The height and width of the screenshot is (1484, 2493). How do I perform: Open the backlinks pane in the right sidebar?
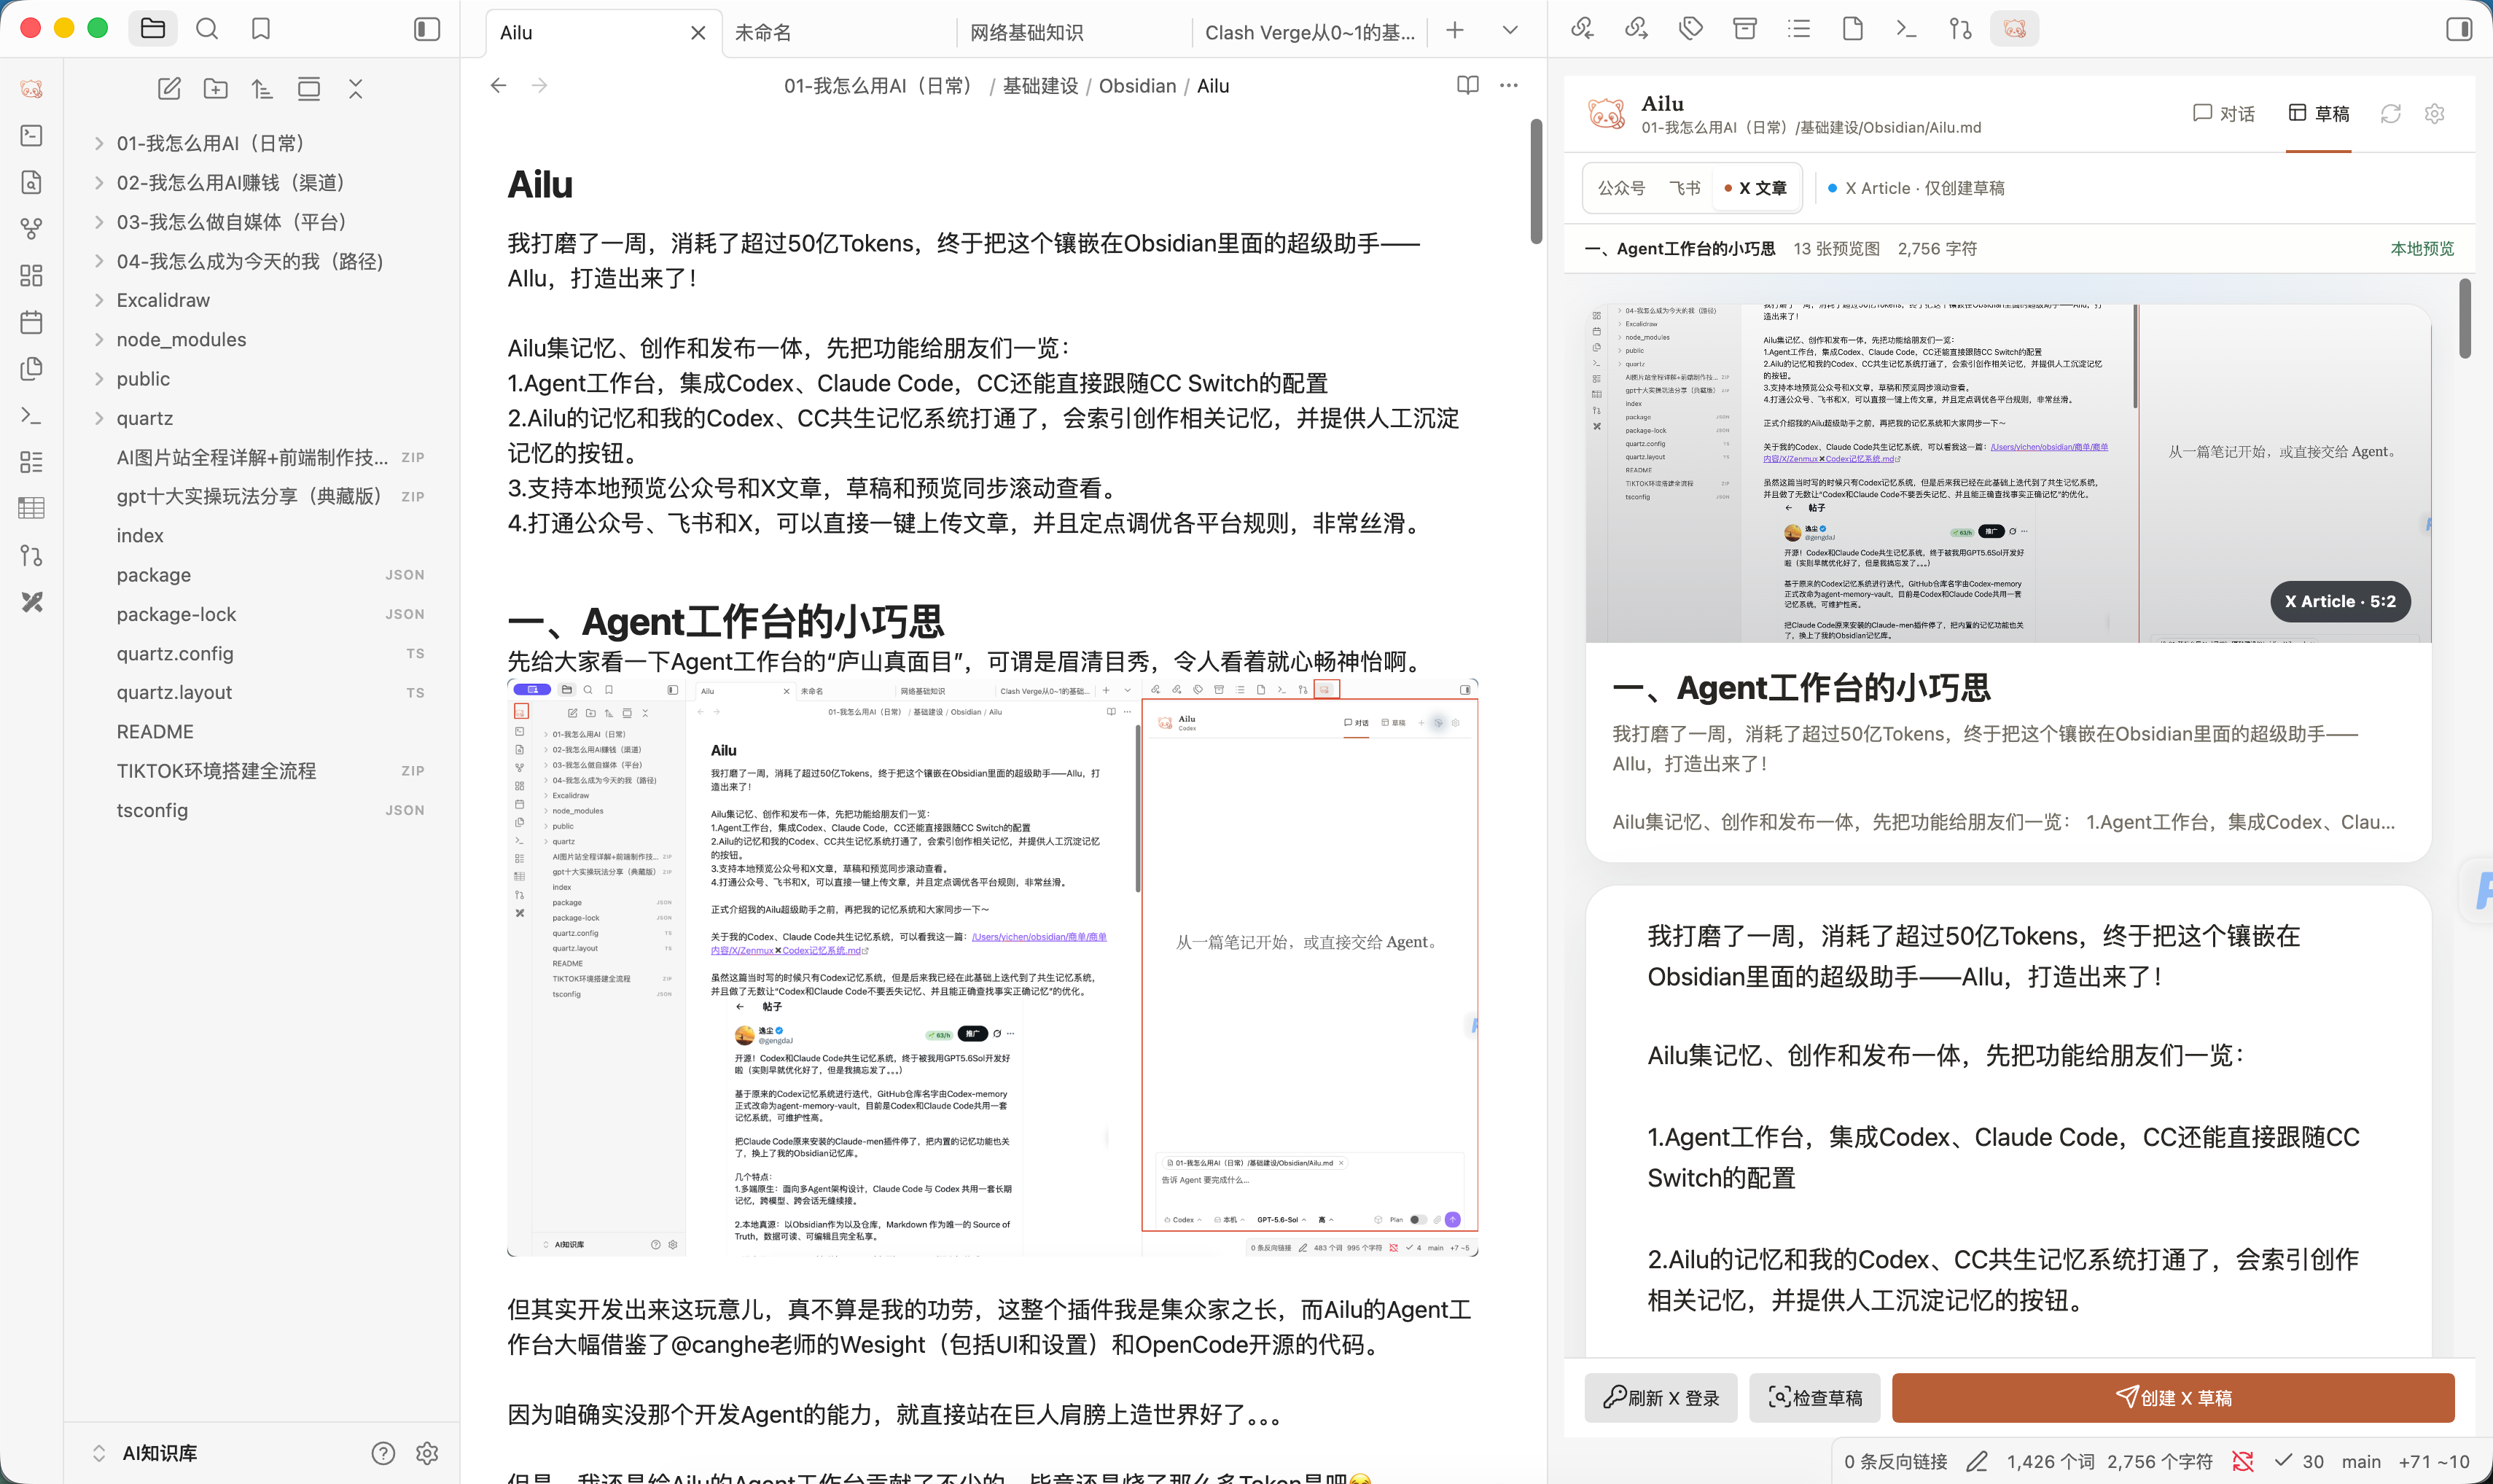click(1582, 29)
